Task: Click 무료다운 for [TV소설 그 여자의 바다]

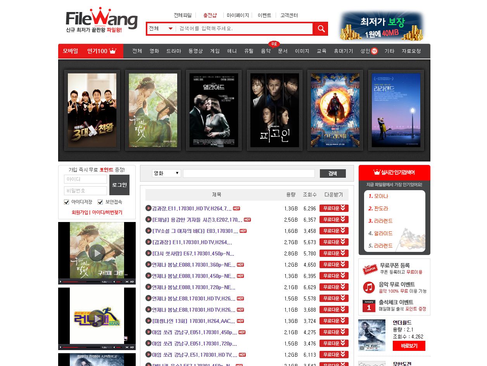Action: click(x=334, y=231)
